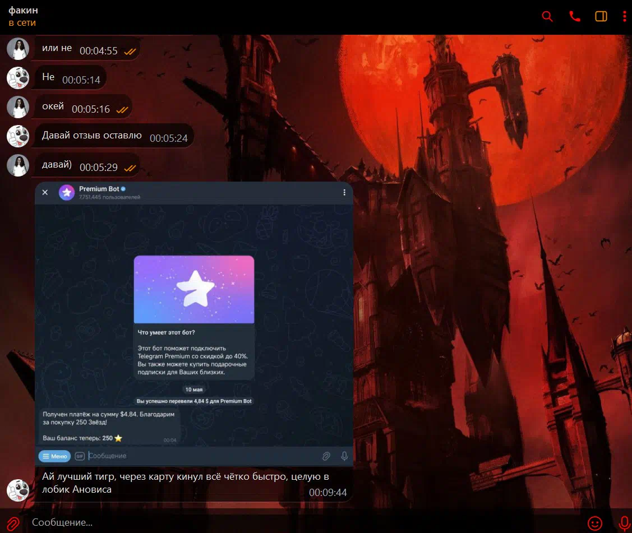The width and height of the screenshot is (632, 533).
Task: Click the 00:05:16 message timestamp
Action: tap(91, 109)
